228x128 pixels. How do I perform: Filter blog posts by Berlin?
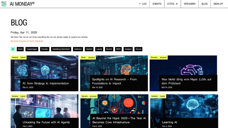pyautogui.click(x=20, y=49)
